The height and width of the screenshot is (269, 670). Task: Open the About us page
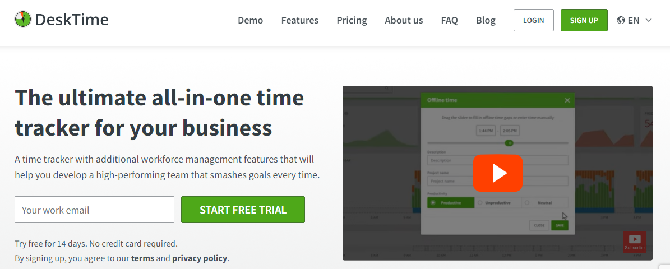[x=404, y=20]
